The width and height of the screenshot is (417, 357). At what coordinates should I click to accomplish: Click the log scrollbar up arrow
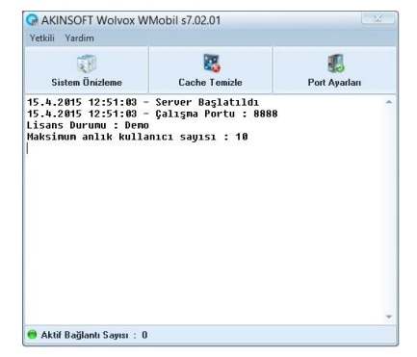pos(389,102)
